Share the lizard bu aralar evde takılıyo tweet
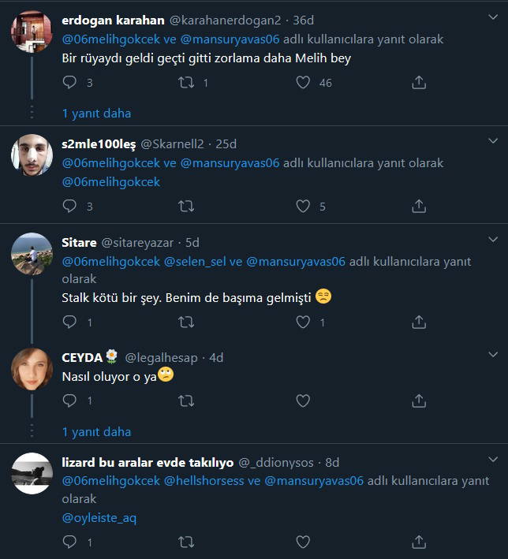The height and width of the screenshot is (559, 508). coord(419,542)
